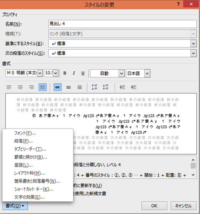Decrease indent of paragraph
This screenshot has height=214, width=200.
122,87
